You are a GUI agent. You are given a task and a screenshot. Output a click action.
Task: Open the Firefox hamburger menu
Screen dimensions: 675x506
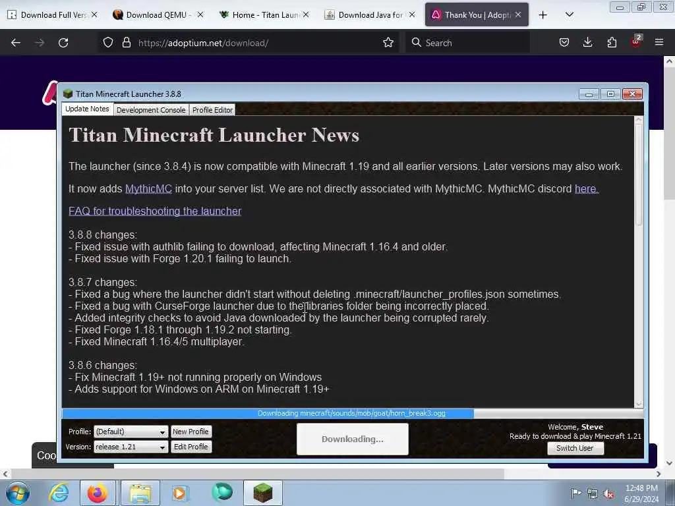click(x=659, y=42)
